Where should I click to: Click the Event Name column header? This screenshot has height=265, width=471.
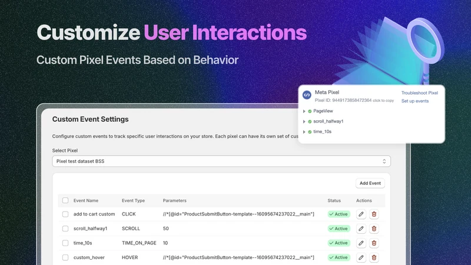[x=86, y=200]
